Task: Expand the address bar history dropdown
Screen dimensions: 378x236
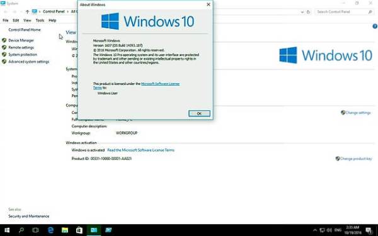Action: click(x=302, y=12)
